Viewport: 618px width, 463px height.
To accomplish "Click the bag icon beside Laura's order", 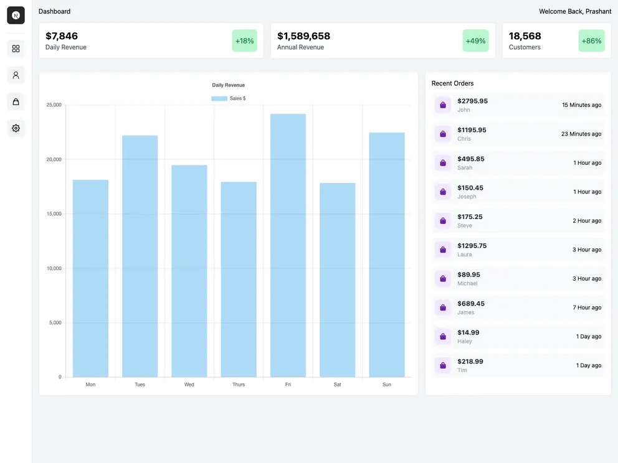I will click(x=443, y=250).
